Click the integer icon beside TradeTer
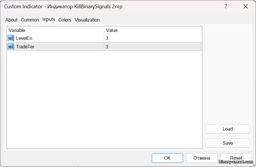 pos(11,47)
